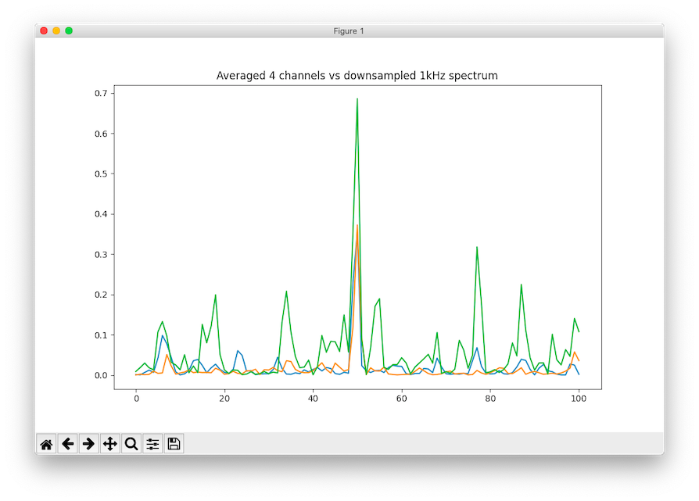This screenshot has width=699, height=501.
Task: Click the plot title 'Averaged 4 channels vs downsampled 1kHz spectrum'
Action: 357,76
